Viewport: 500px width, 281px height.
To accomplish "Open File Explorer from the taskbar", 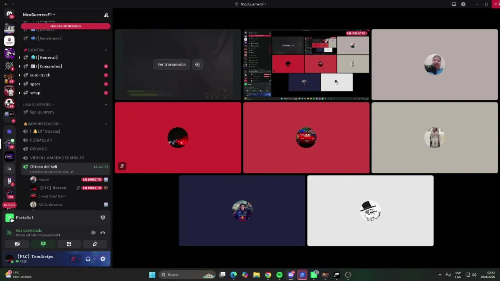I will tap(257, 275).
